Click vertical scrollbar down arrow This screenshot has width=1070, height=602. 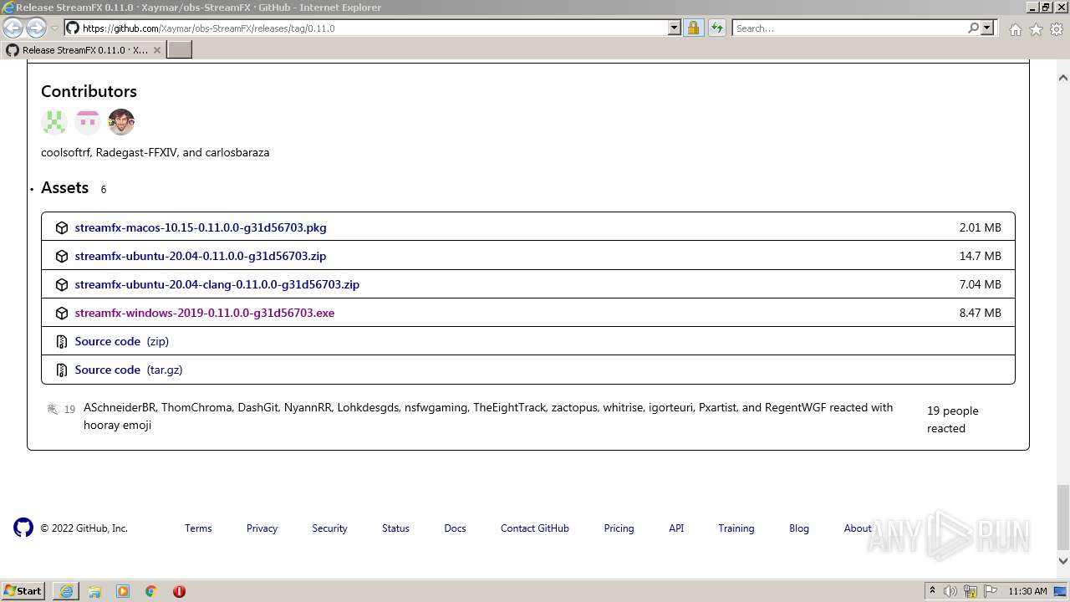tap(1063, 561)
